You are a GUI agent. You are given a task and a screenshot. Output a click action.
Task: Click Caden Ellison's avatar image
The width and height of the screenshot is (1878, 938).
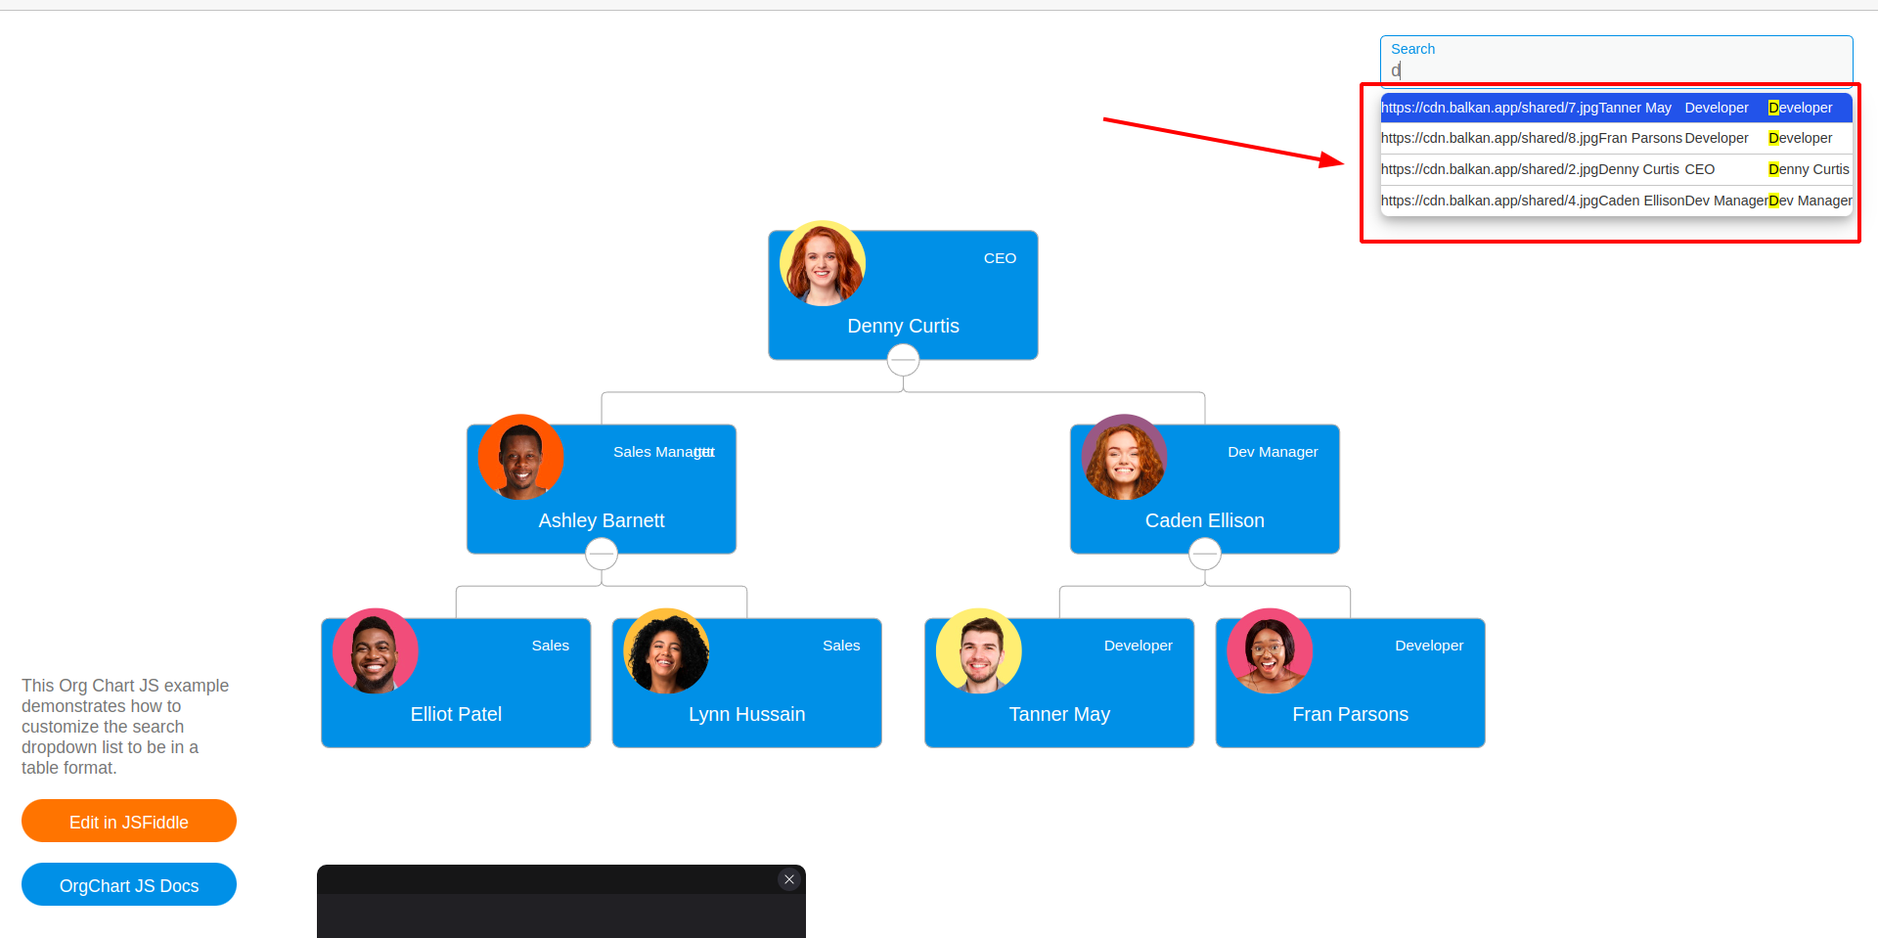coord(1123,456)
